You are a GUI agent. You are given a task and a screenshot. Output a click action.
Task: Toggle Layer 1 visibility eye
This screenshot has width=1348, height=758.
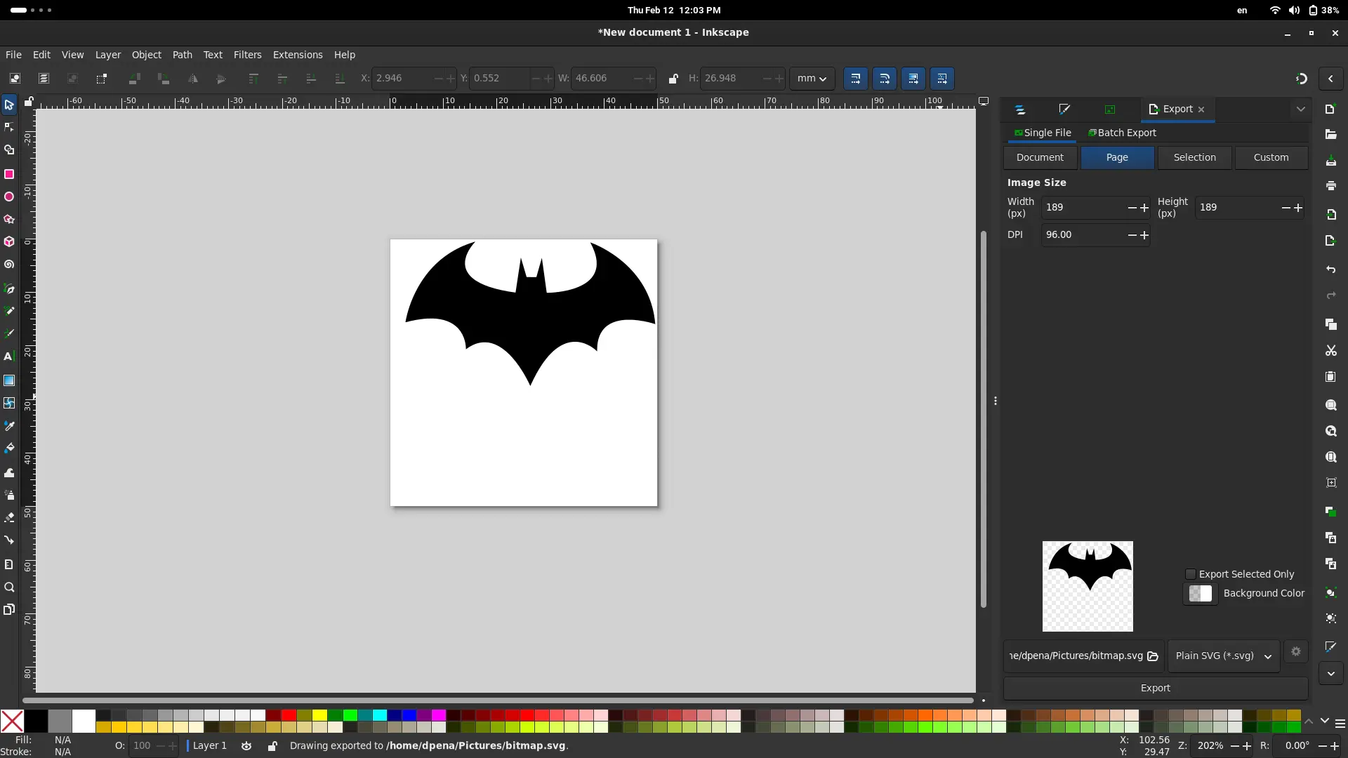click(246, 746)
